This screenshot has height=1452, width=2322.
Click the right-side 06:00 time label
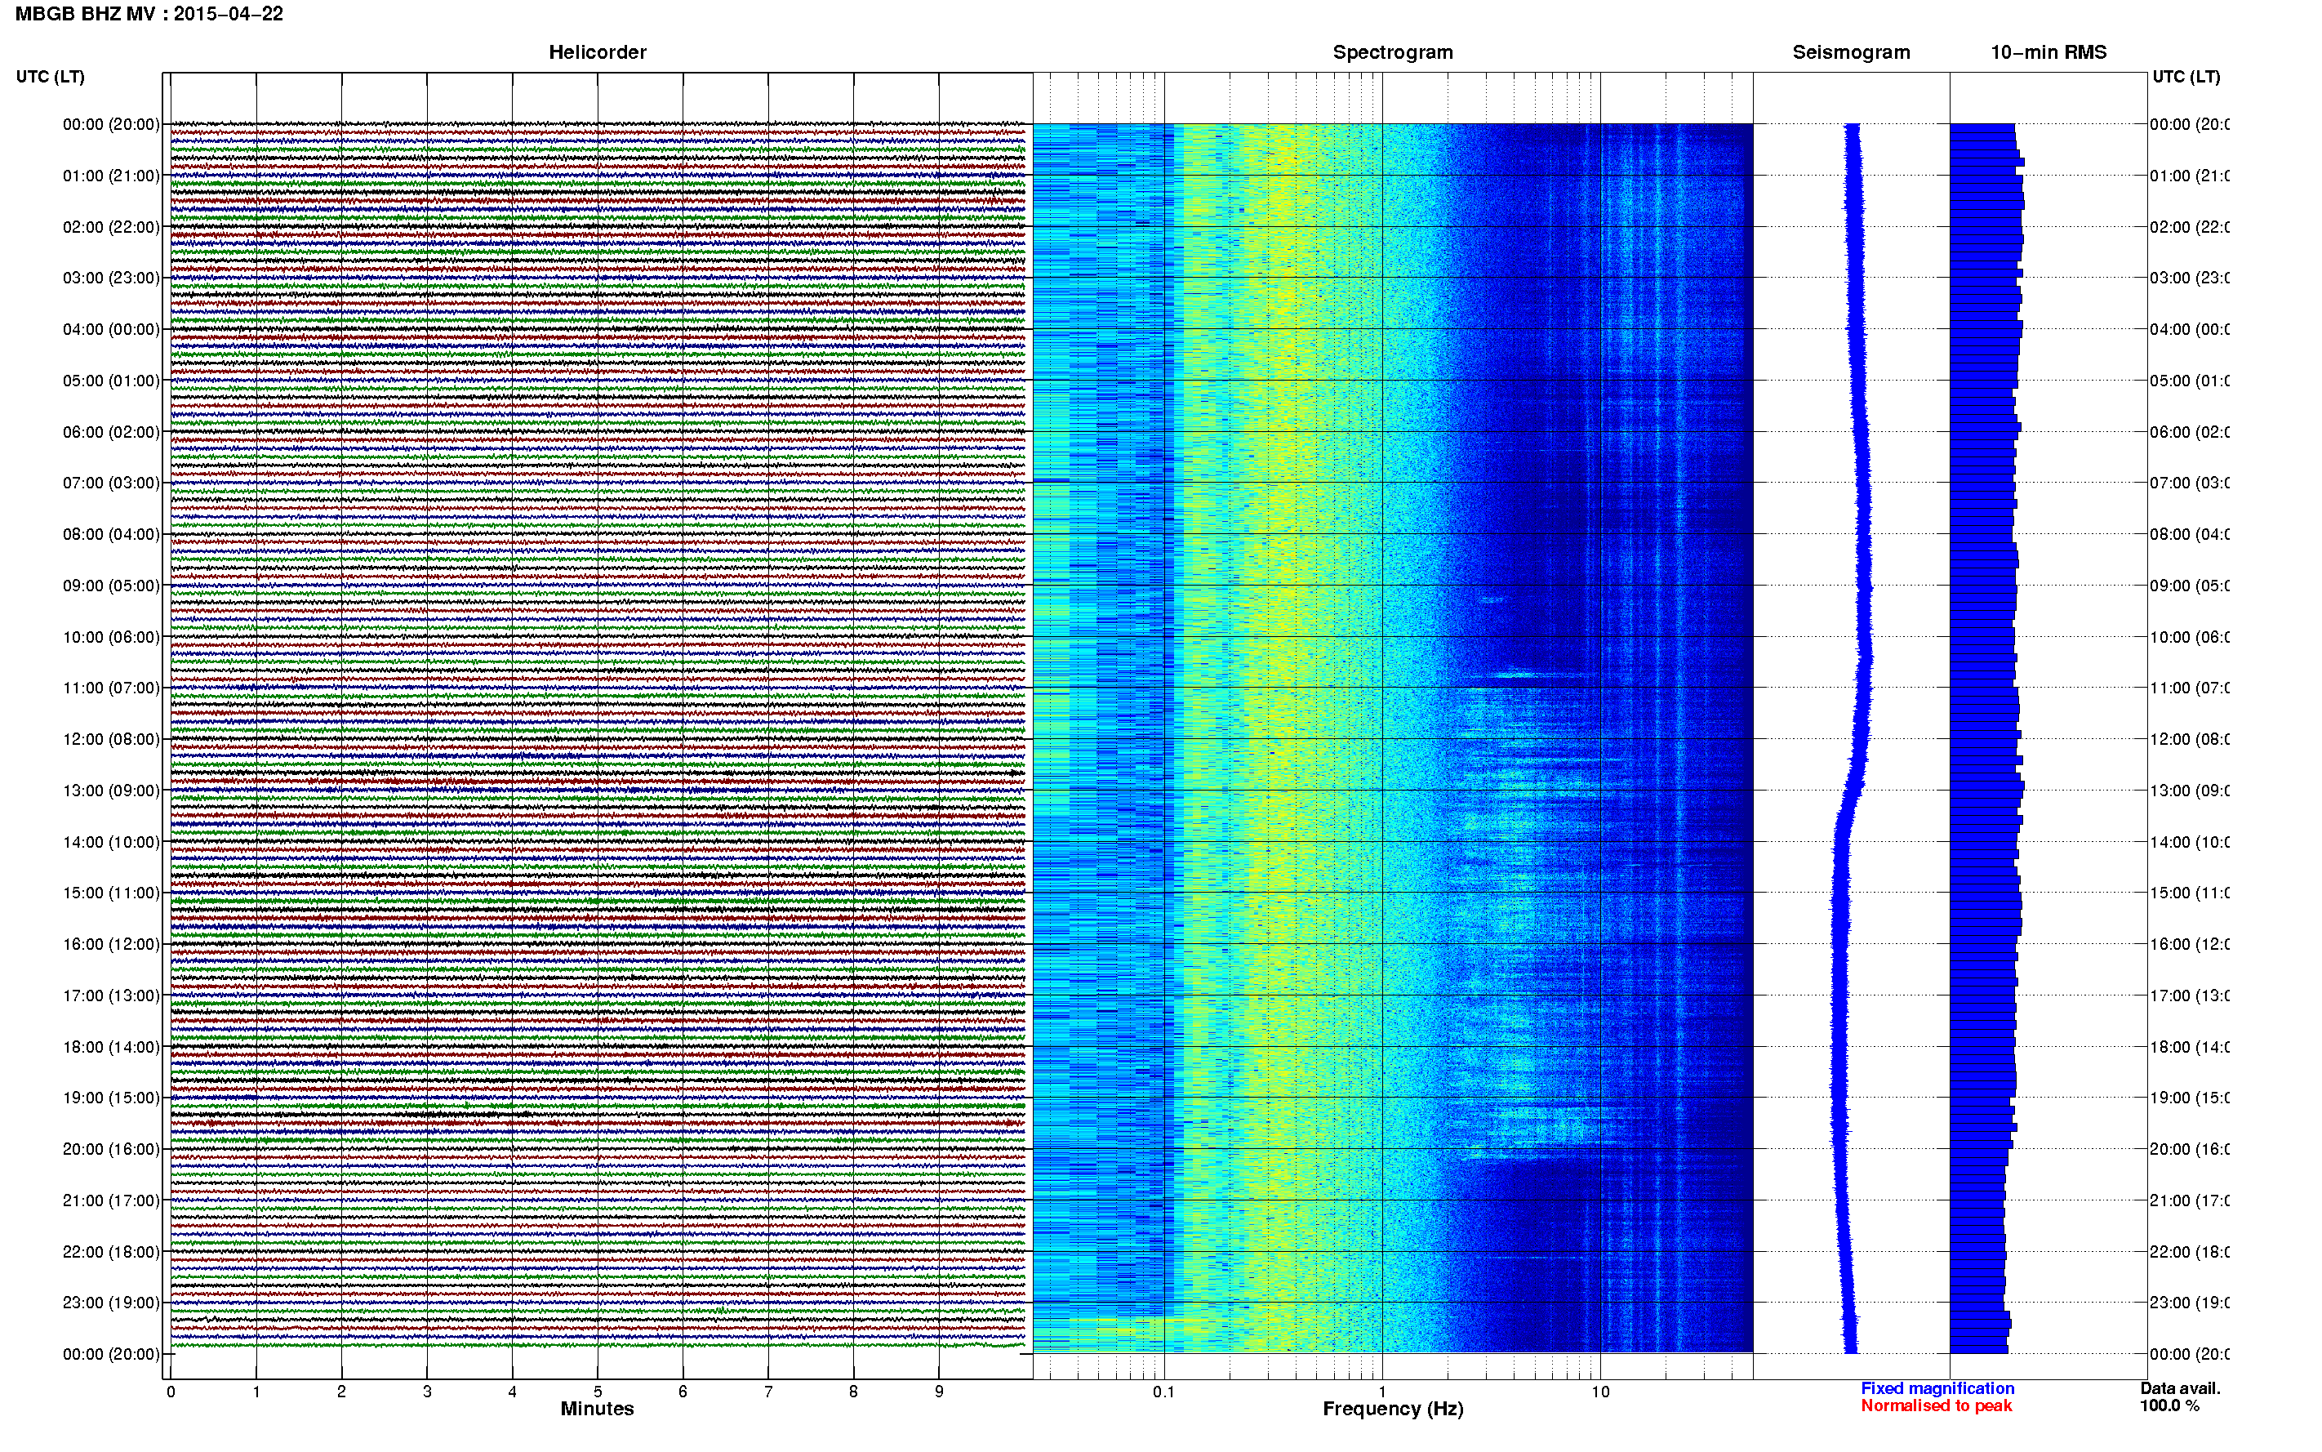click(2190, 432)
